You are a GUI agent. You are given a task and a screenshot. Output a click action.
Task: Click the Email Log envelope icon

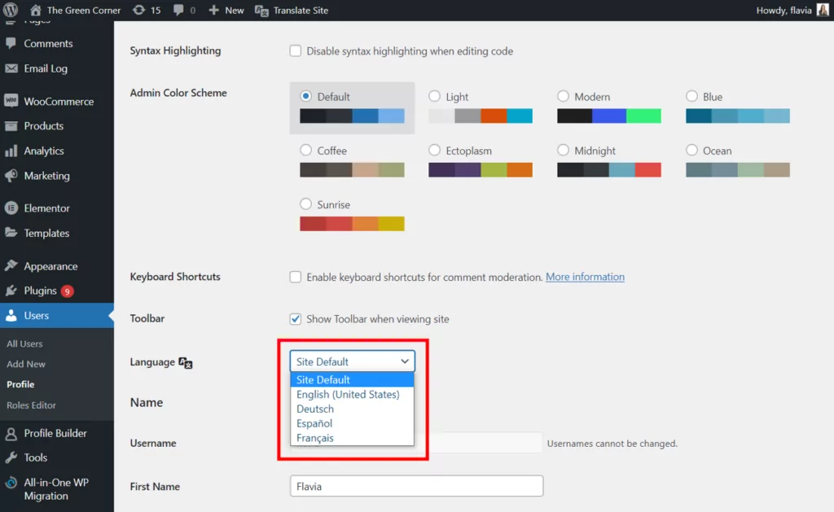click(11, 68)
